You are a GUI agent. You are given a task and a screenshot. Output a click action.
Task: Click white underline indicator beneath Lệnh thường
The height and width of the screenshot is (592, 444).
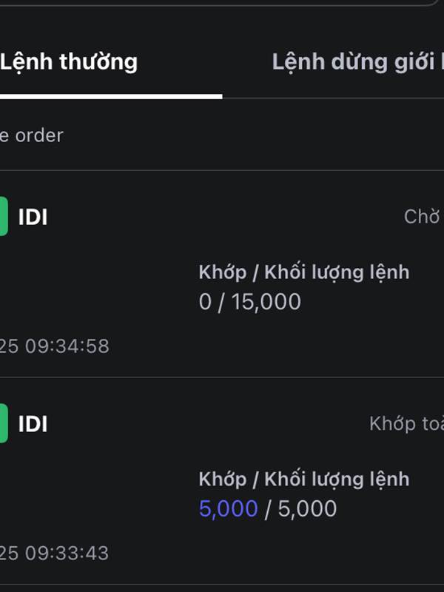coord(111,97)
